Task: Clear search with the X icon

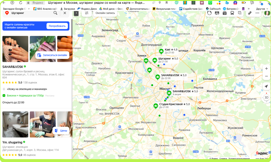Action: (x=65, y=13)
